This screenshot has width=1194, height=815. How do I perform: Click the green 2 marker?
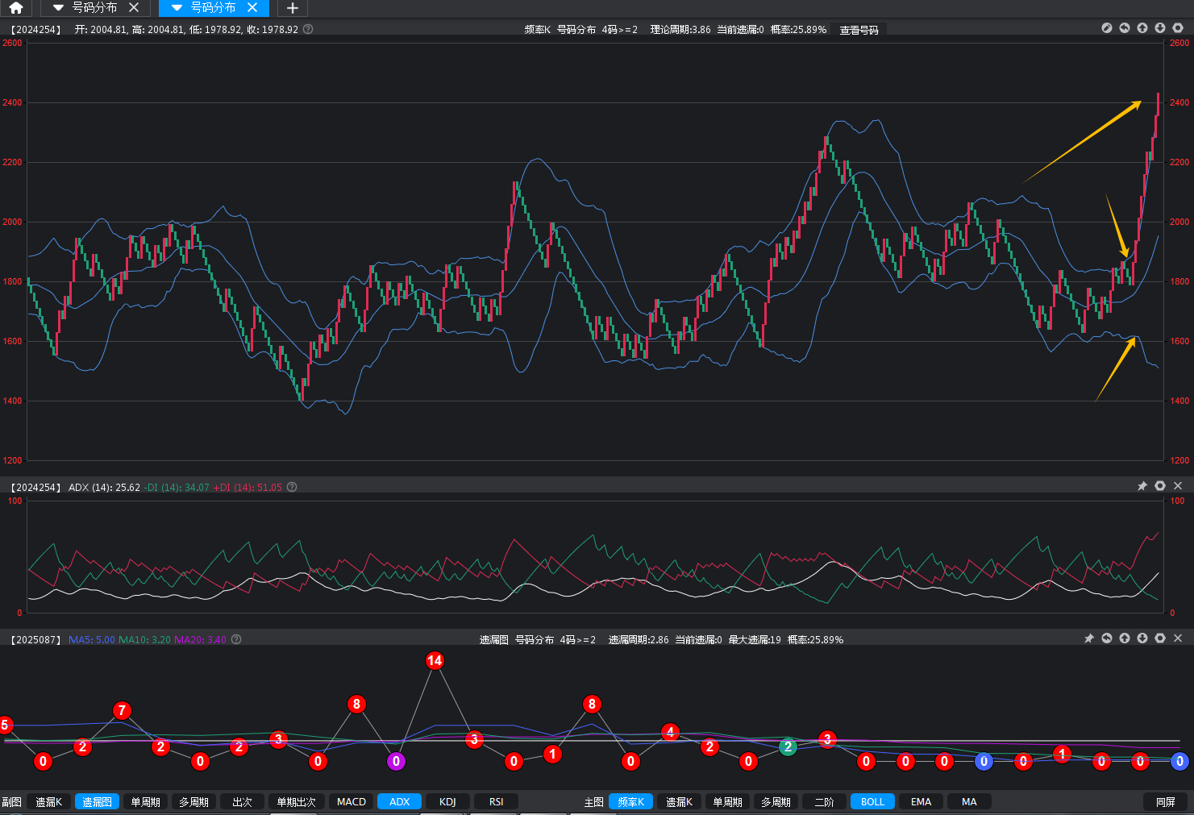coord(788,747)
